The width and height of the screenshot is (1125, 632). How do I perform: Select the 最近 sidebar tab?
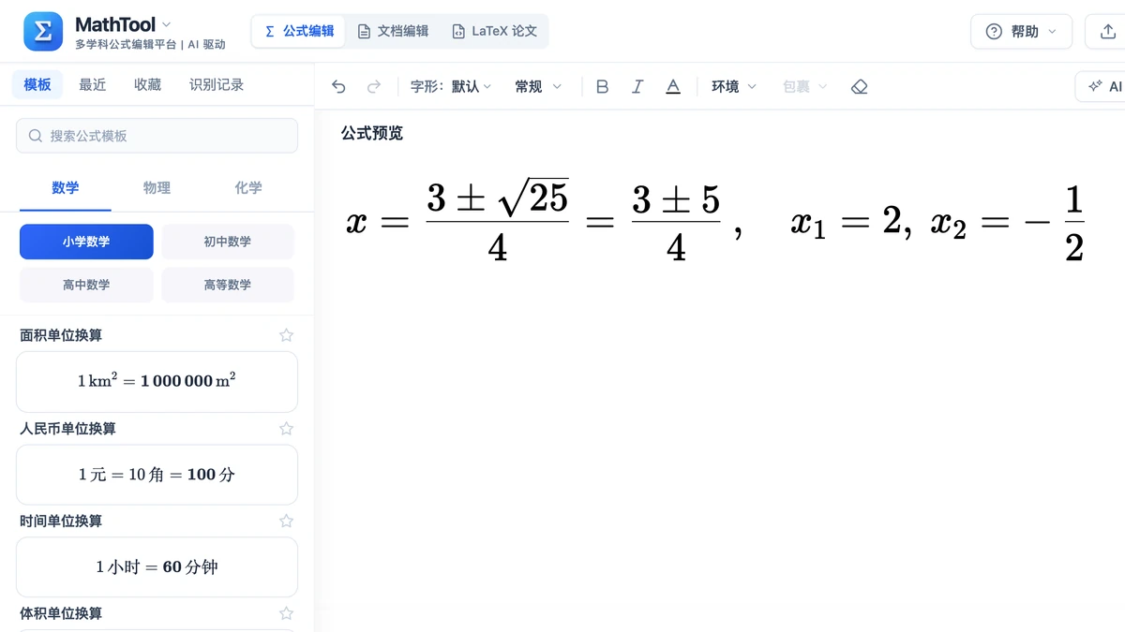(x=93, y=85)
